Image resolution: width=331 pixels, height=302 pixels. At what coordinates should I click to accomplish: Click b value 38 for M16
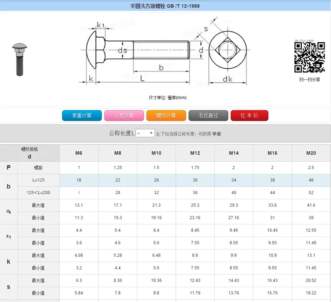272,180
